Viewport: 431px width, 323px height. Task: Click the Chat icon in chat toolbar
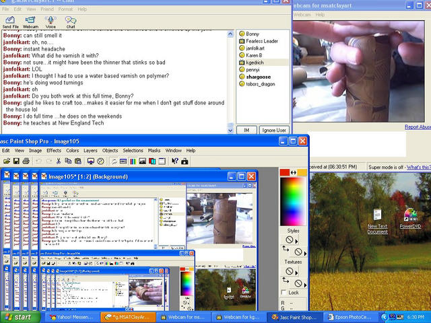(x=71, y=22)
